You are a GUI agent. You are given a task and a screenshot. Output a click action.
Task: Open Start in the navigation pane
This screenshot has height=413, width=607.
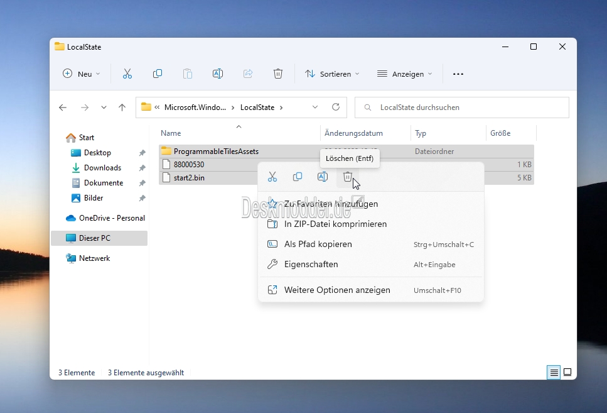click(x=87, y=138)
